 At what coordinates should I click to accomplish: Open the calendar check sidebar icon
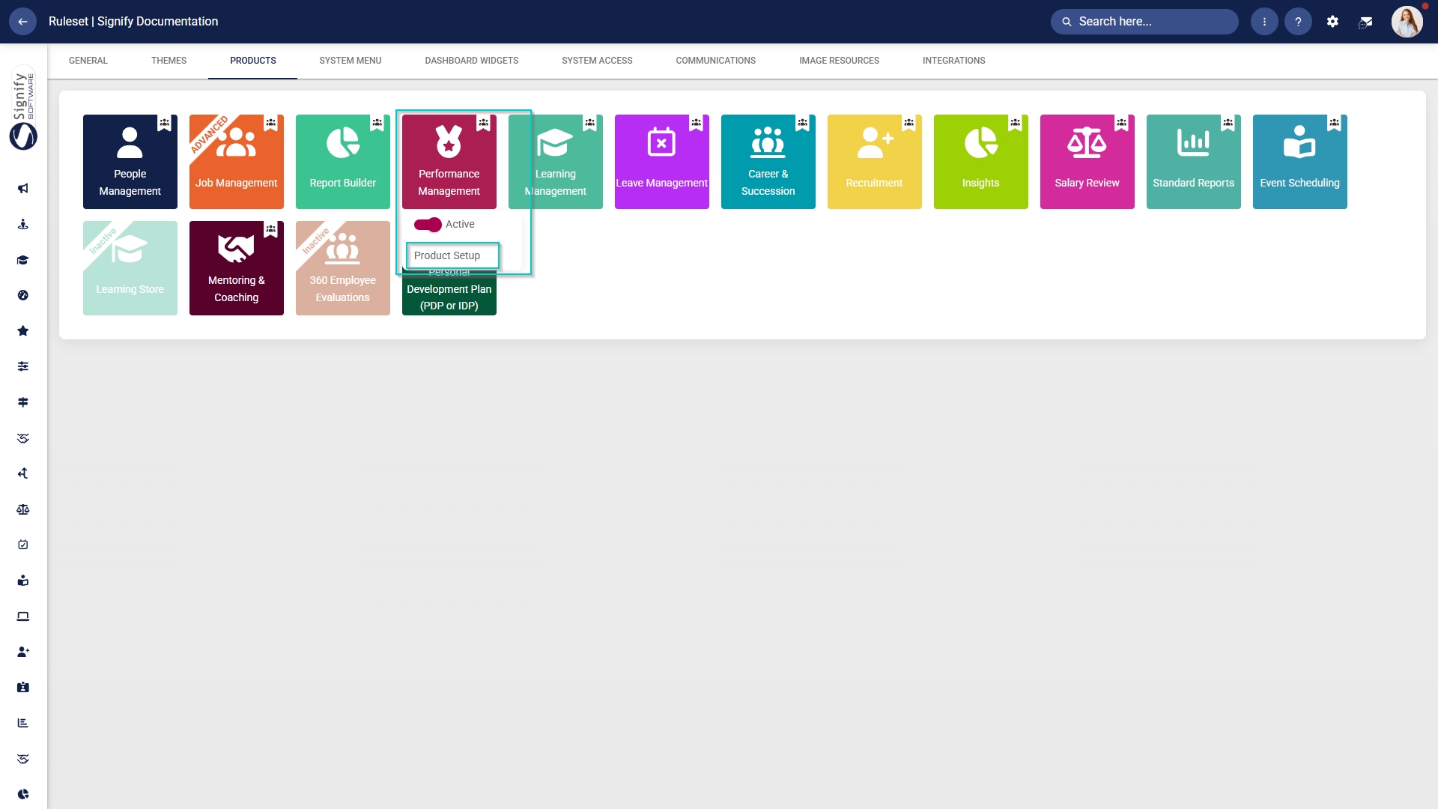(x=23, y=545)
